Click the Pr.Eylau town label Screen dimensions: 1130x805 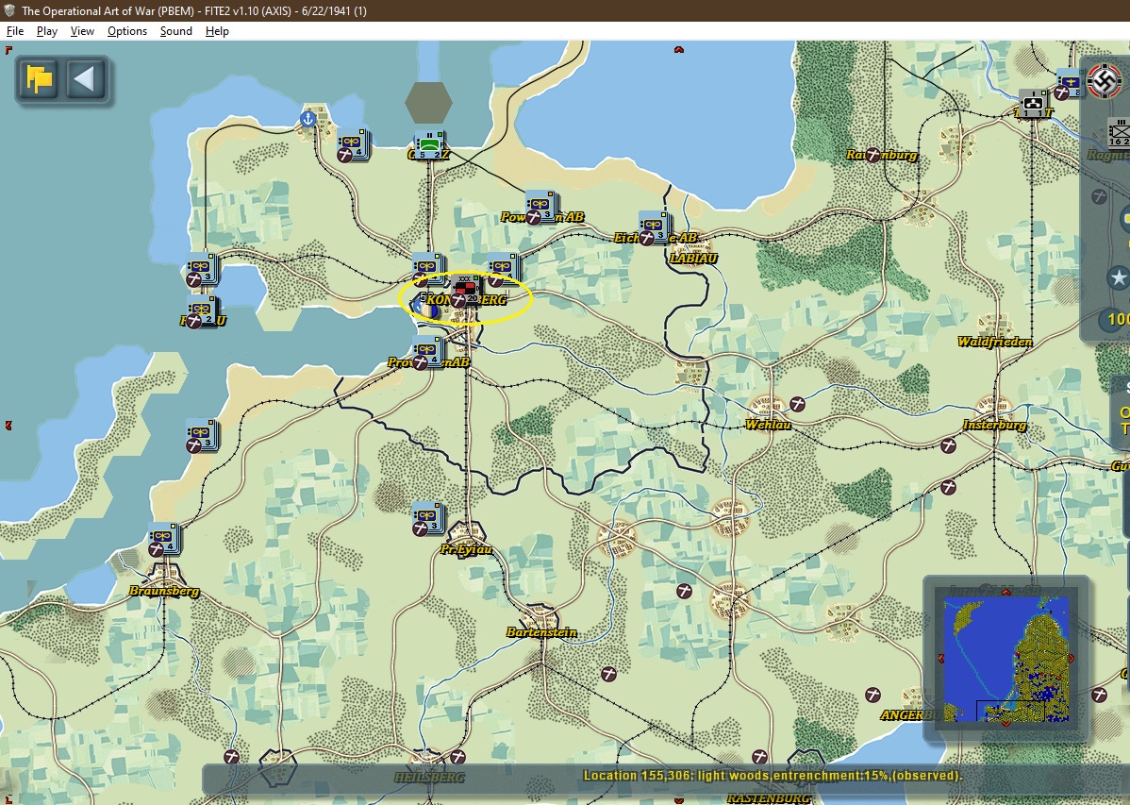coord(466,549)
